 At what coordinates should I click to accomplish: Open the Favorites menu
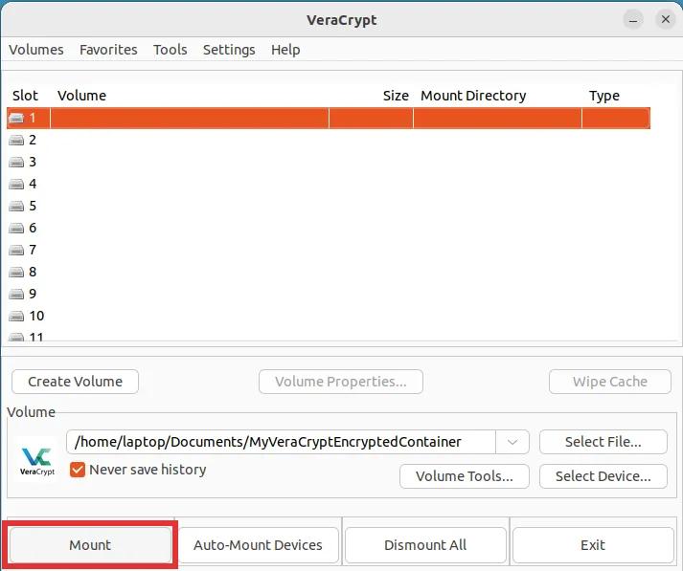click(108, 50)
